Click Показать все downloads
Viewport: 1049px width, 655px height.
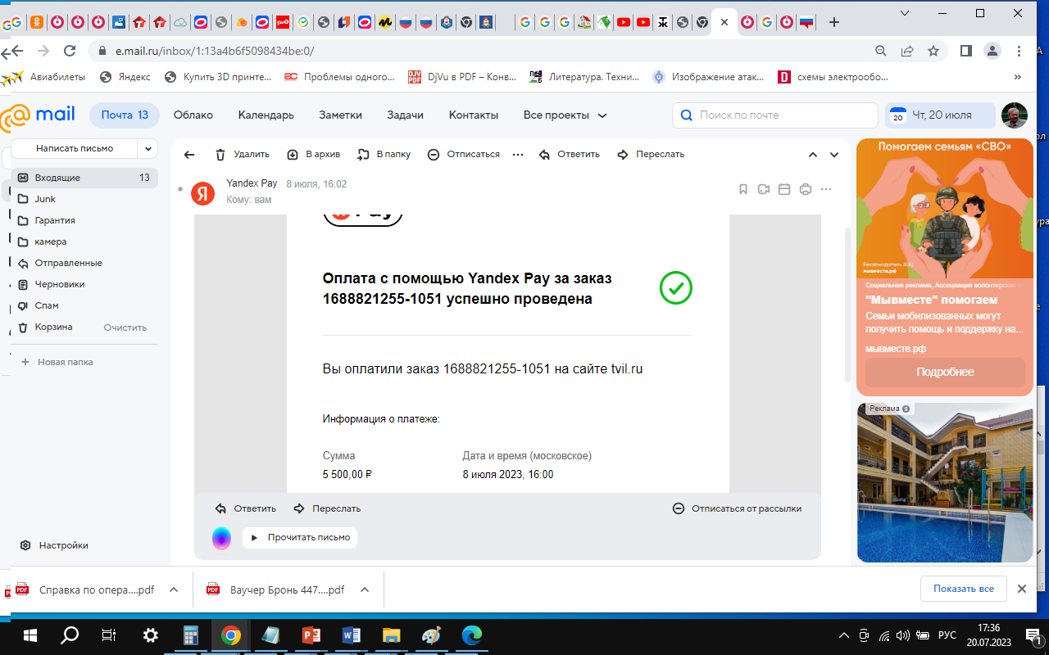pyautogui.click(x=963, y=589)
